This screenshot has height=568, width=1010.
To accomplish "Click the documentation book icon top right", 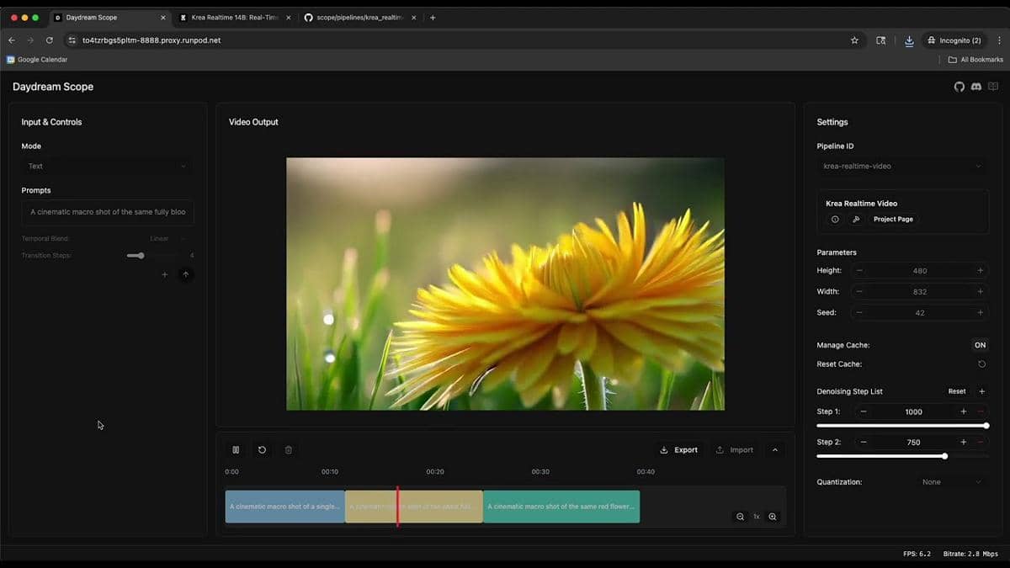I will pos(993,86).
